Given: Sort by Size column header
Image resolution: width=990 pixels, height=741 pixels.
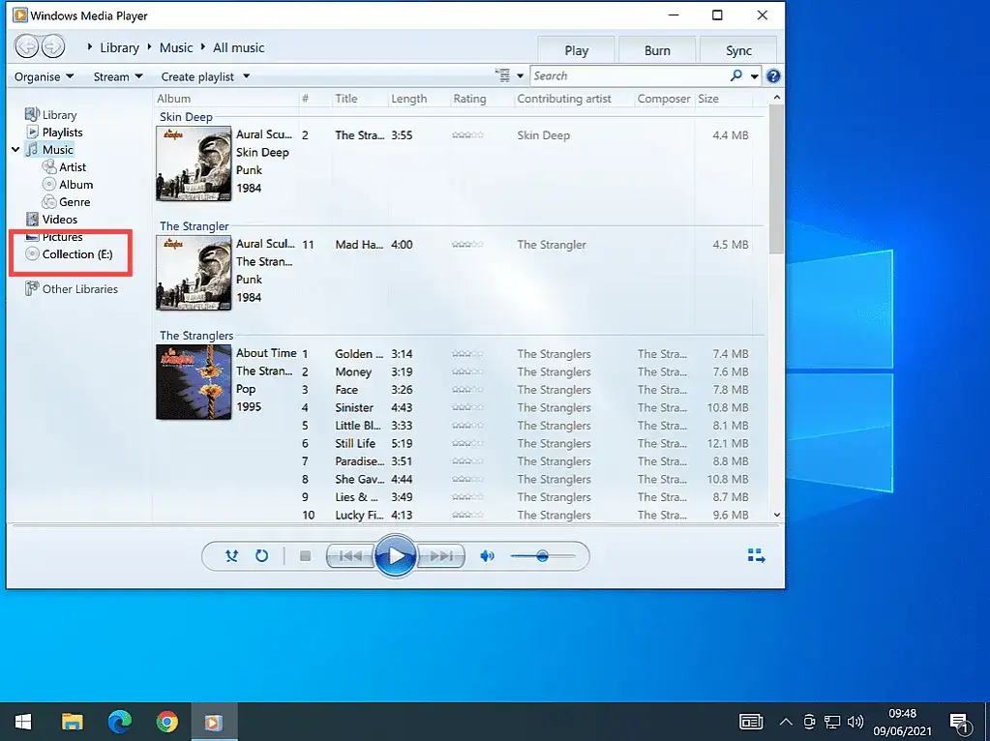Looking at the screenshot, I should [708, 99].
